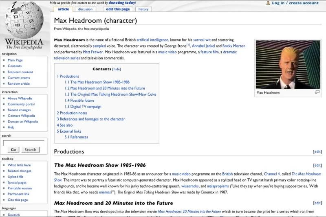Open Donate to Wikipedia link
This screenshot has width=326, height=217.
click(23, 121)
